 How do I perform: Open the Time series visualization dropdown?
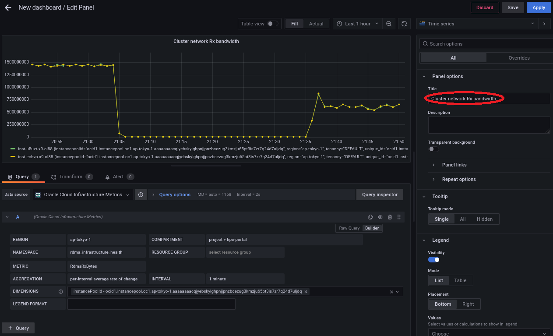coord(477,24)
